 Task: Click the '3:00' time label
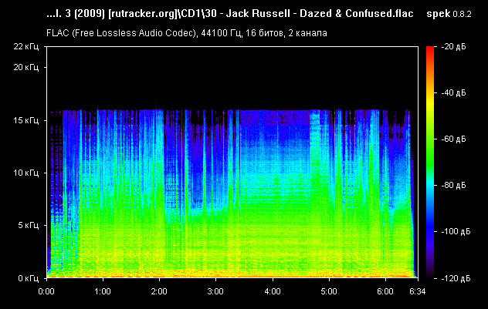215,291
